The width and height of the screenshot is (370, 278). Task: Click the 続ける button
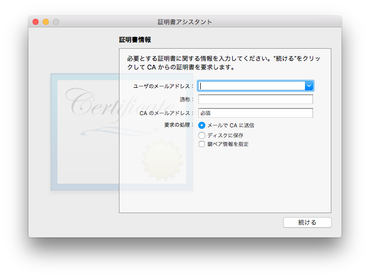coord(307,222)
